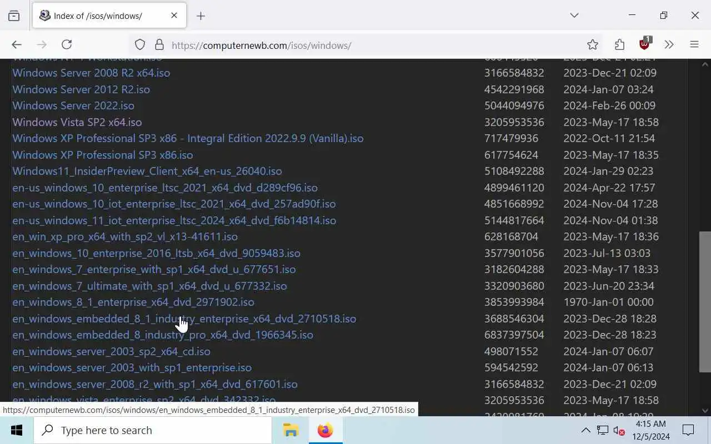Download en-us_windows_10_enterprise_ltsc_2021 iso
The image size is (711, 444).
point(165,188)
